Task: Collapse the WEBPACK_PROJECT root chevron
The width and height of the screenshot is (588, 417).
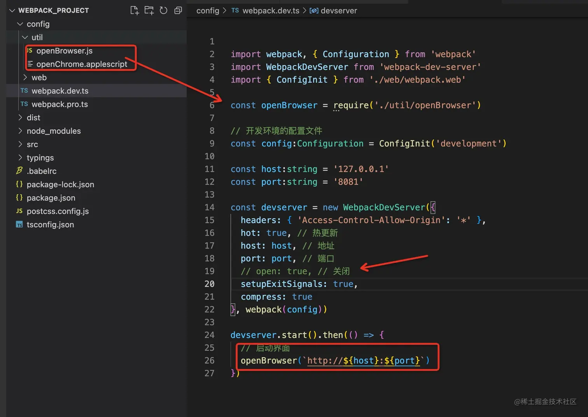Action: (12, 10)
